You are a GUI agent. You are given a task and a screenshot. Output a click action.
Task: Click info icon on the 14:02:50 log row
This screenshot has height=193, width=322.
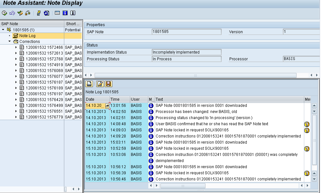(x=151, y=112)
